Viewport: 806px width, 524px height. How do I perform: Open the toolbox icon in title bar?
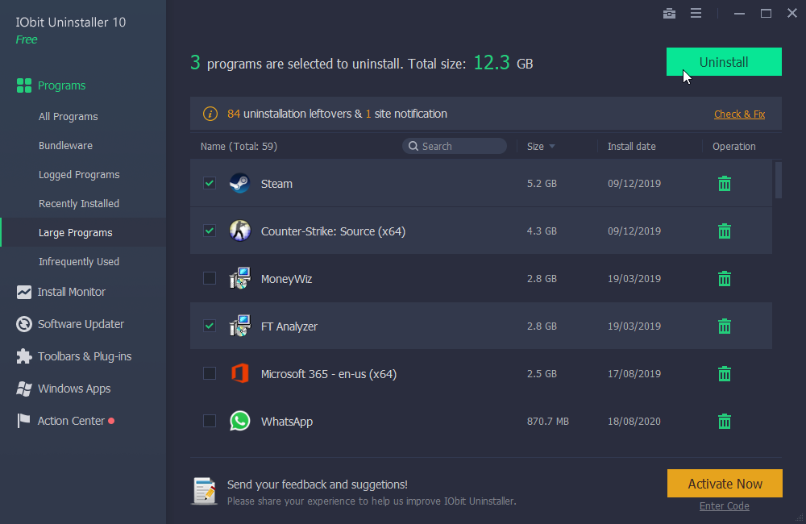coord(669,14)
